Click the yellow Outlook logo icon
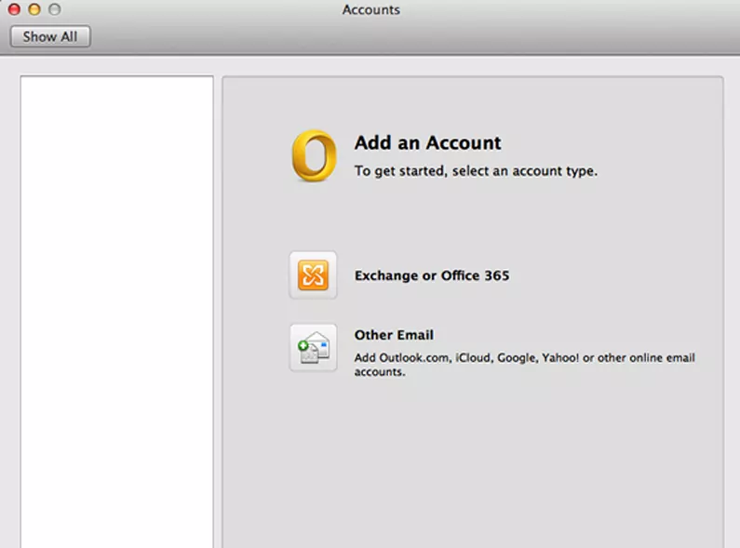 pos(314,155)
